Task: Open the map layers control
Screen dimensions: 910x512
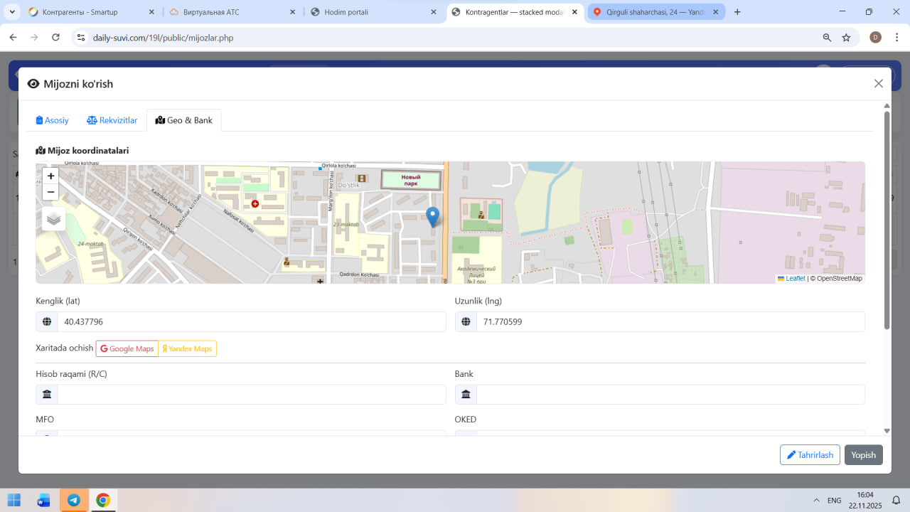Action: click(x=54, y=219)
